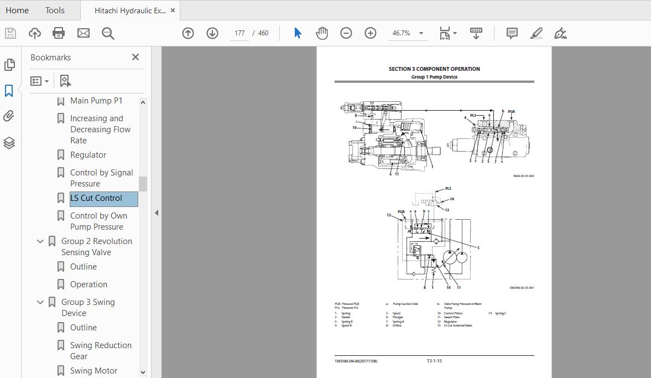Print the document with printer icon

pos(59,33)
